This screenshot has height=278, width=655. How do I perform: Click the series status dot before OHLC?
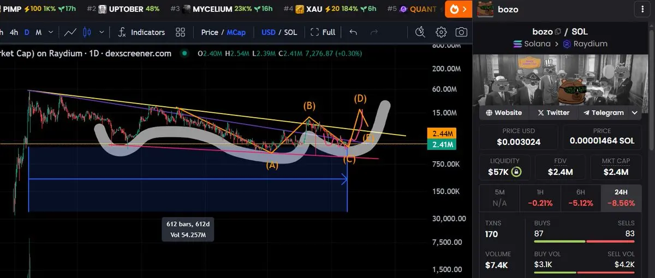[x=184, y=53]
